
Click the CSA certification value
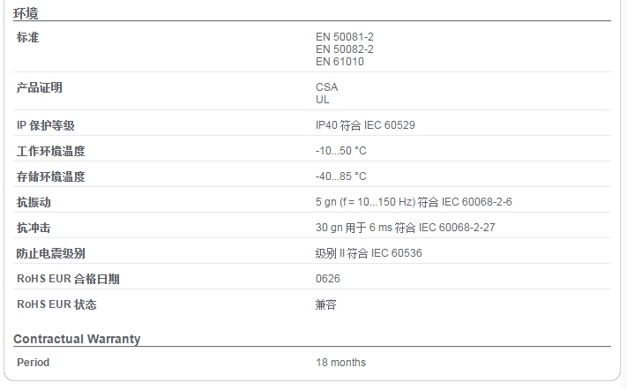click(326, 87)
